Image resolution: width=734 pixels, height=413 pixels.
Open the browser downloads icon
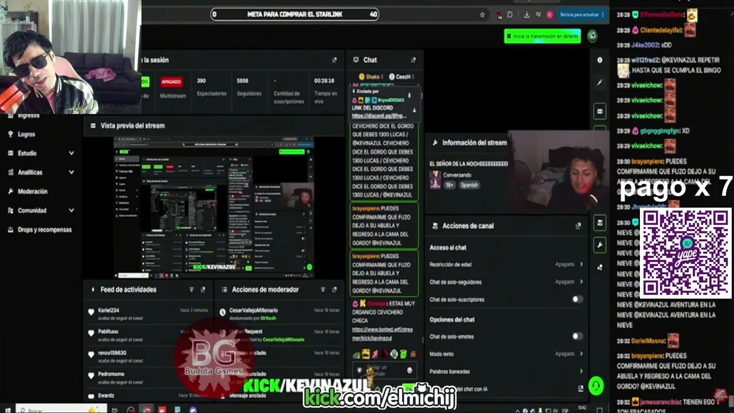click(526, 15)
